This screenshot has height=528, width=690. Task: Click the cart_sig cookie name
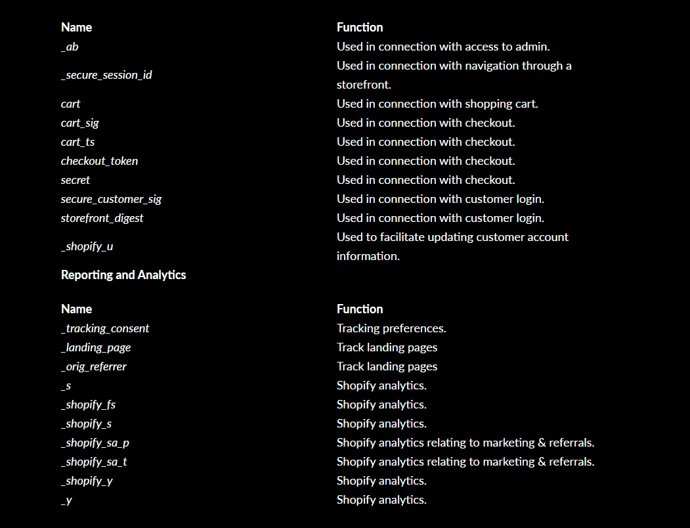pyautogui.click(x=80, y=123)
